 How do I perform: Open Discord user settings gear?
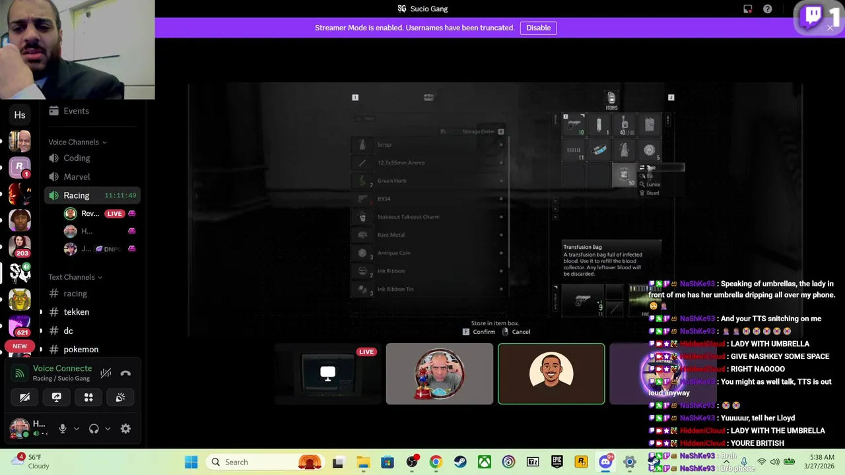click(125, 429)
